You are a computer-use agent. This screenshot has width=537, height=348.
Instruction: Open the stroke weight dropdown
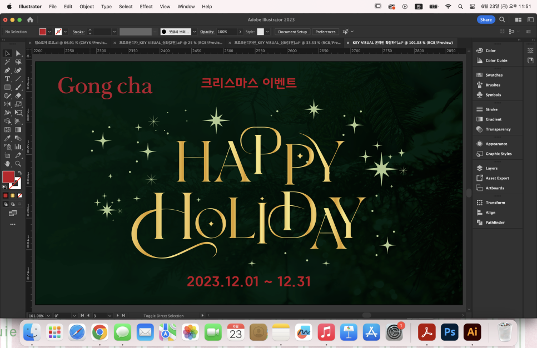114,32
